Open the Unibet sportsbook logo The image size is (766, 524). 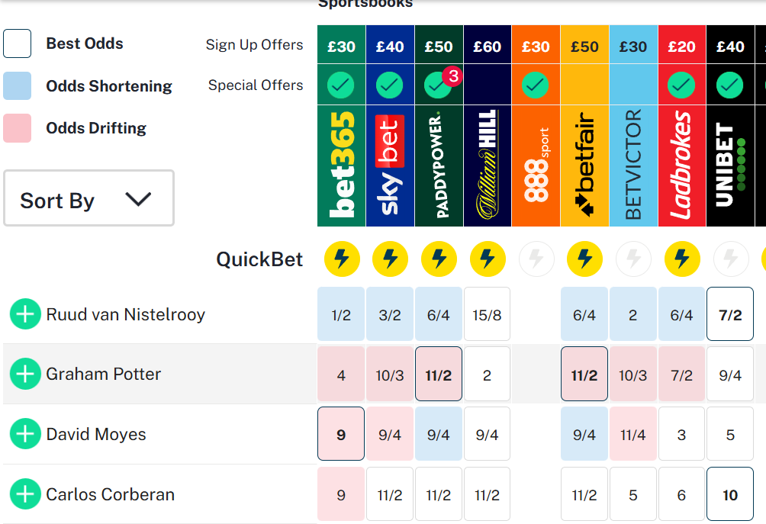730,166
